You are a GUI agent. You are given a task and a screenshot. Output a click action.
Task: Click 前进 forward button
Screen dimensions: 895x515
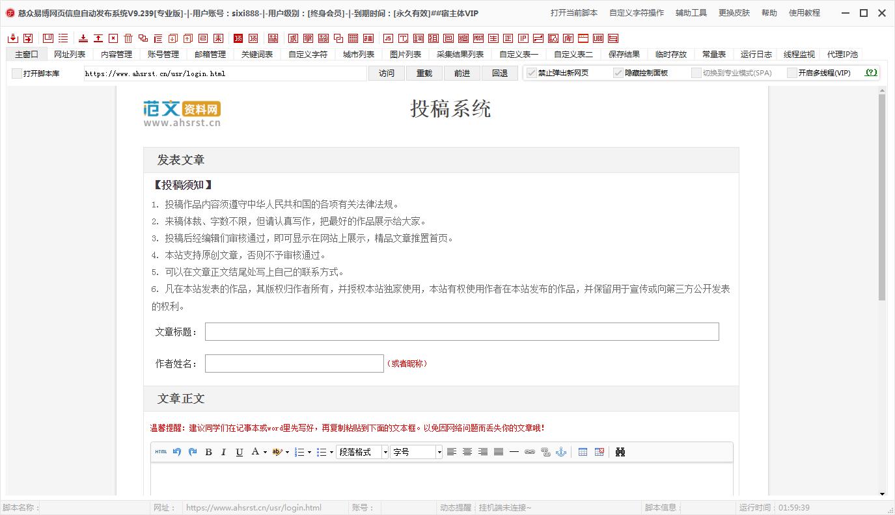point(462,73)
